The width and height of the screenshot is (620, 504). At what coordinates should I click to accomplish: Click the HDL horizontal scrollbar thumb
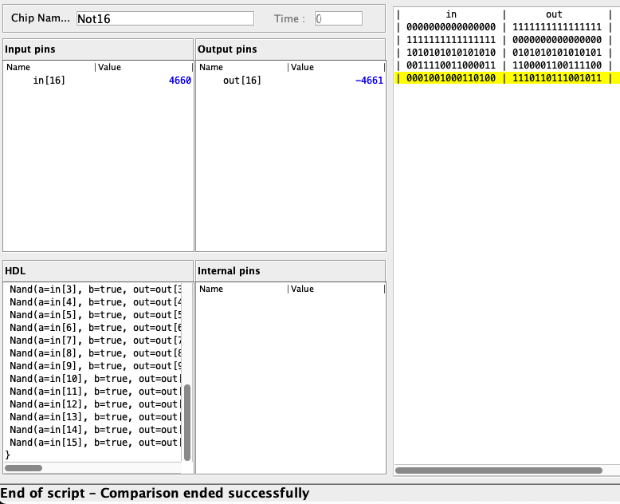click(23, 468)
